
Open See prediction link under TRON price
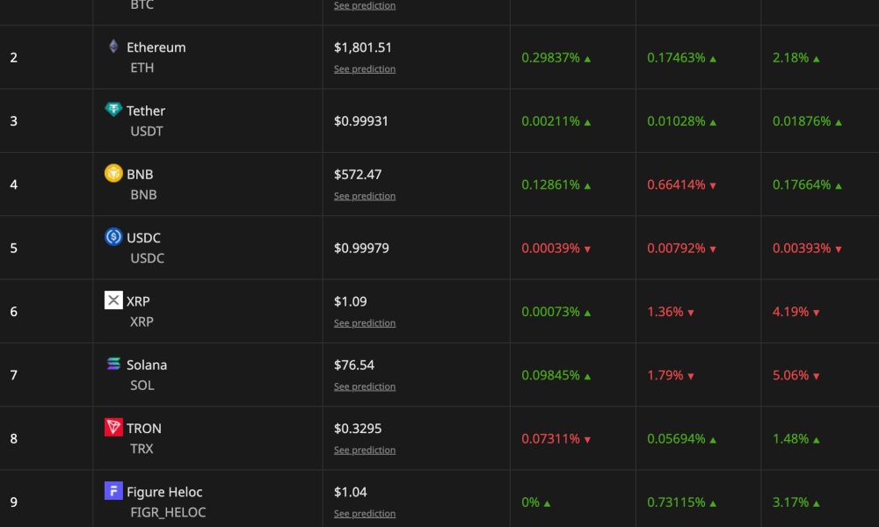[x=365, y=451]
